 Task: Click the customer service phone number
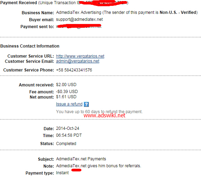74,70
